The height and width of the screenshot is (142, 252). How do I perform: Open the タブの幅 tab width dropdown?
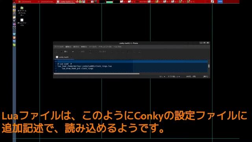point(174,77)
